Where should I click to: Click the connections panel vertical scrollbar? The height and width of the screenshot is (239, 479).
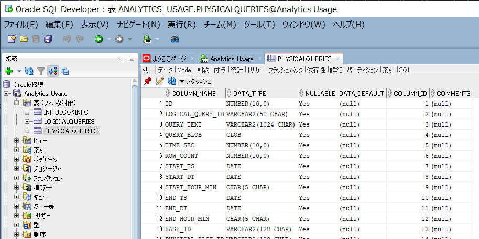pos(135,158)
